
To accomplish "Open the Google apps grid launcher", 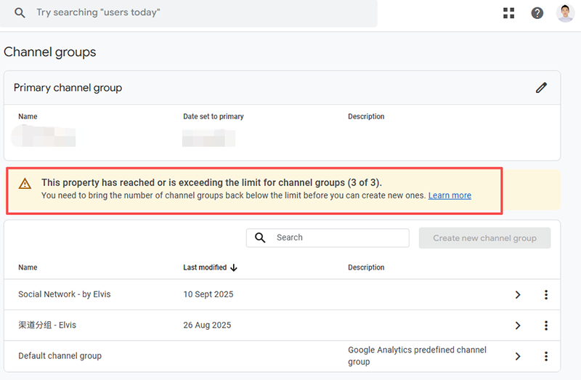I will pos(508,13).
